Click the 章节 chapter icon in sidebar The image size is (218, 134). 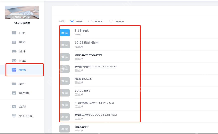(14, 42)
